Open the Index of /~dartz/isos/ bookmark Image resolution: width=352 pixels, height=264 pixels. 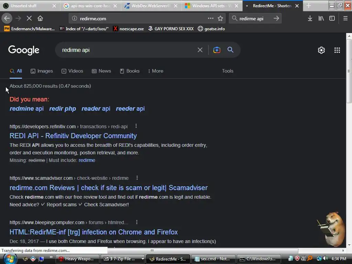84,29
